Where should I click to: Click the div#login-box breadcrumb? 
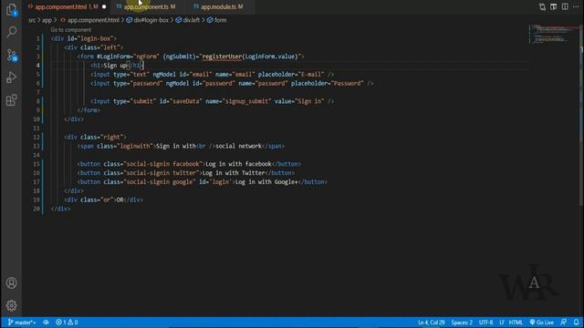(148, 20)
